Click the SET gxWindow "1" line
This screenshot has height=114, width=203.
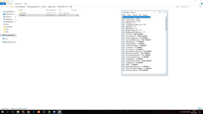click(x=129, y=27)
